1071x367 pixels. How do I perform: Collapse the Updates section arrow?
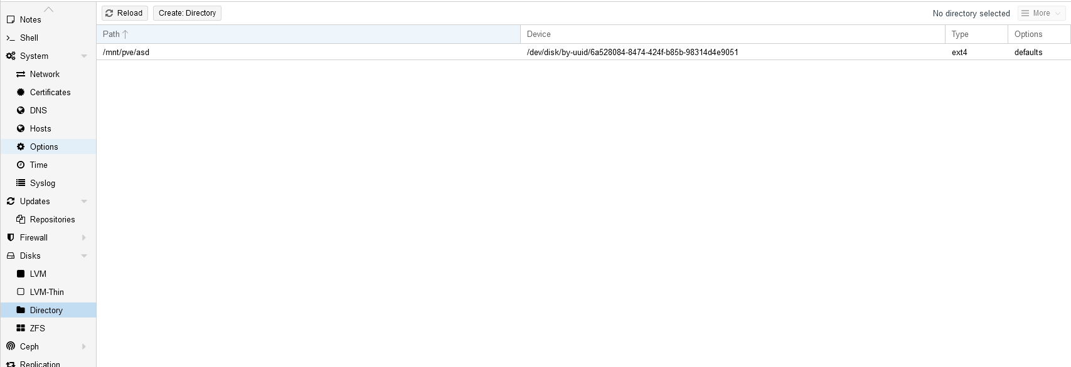[x=84, y=202]
